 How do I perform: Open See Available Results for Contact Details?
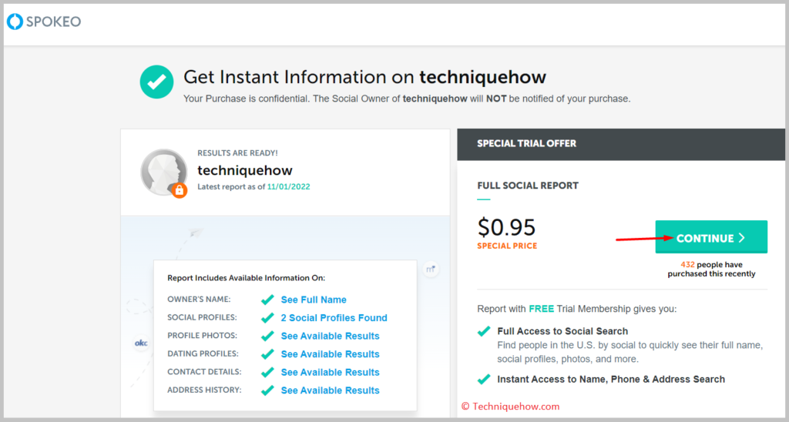click(x=330, y=372)
